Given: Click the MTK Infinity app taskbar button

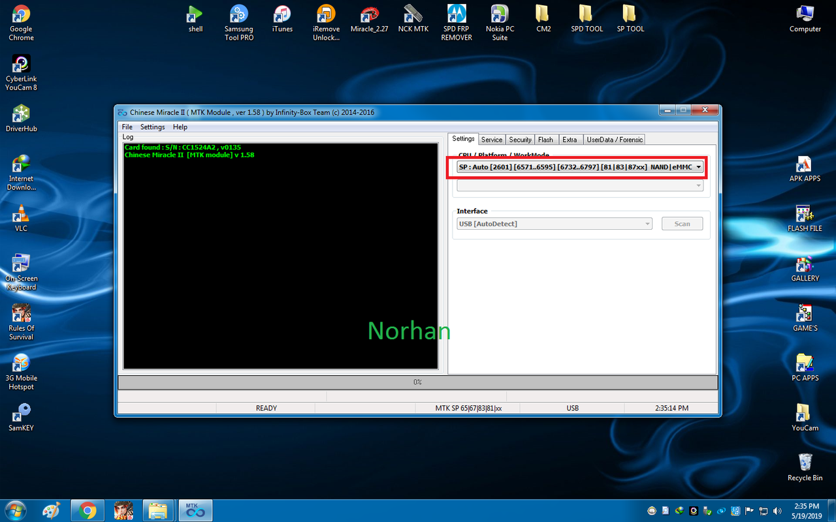Looking at the screenshot, I should pos(194,510).
